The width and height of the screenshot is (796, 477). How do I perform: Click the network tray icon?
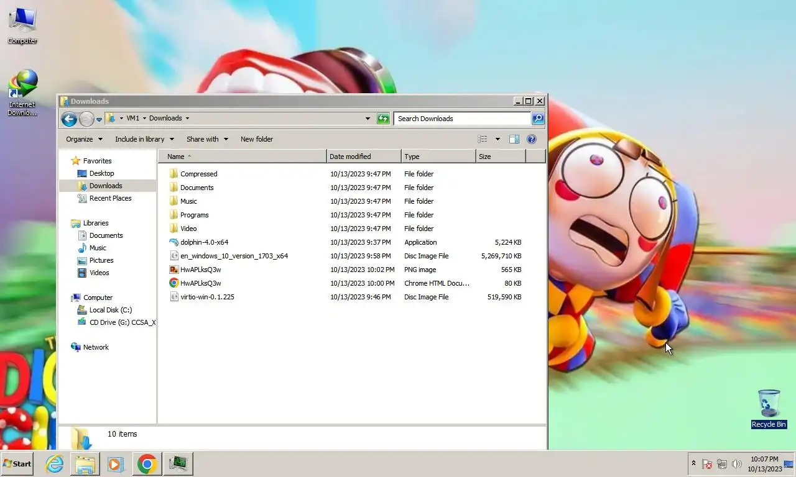point(722,464)
